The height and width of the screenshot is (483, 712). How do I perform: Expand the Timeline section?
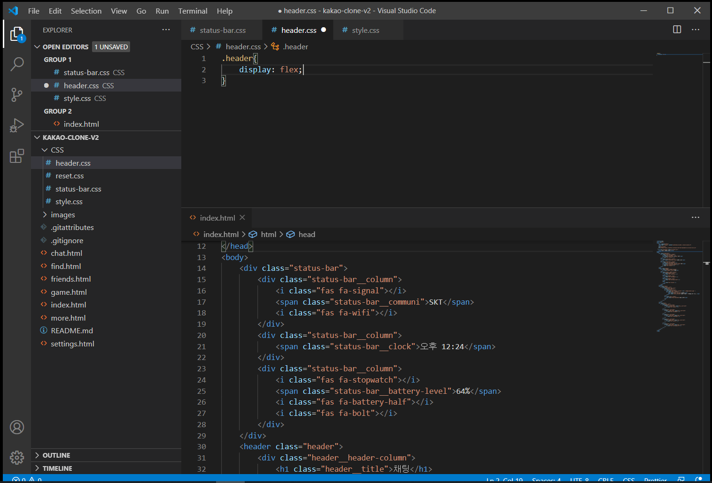106,468
